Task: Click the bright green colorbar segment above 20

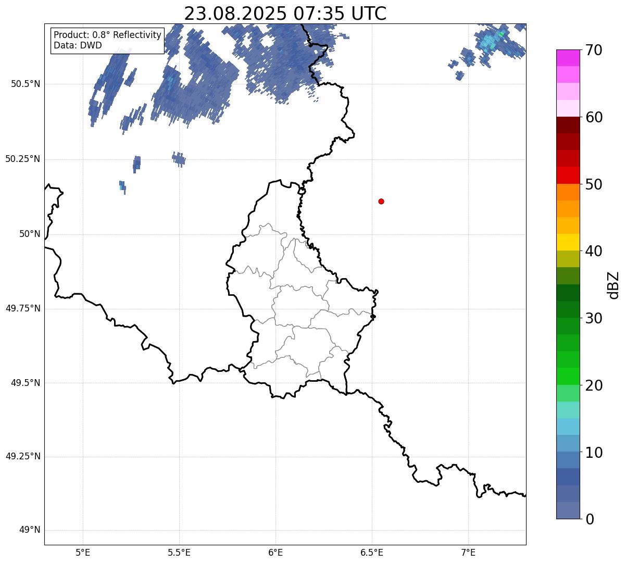Action: [568, 377]
